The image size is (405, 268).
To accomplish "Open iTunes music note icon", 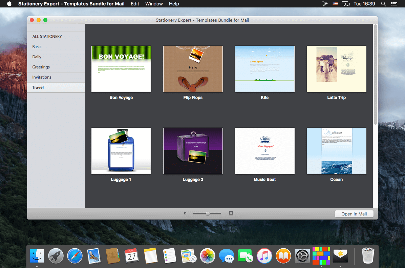I will (264, 256).
